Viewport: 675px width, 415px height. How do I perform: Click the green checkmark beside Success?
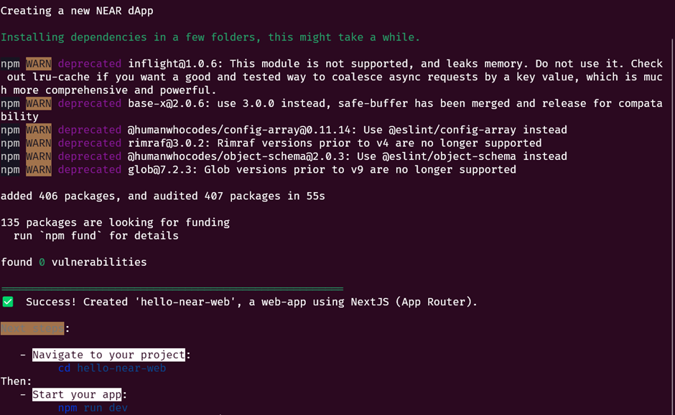[x=8, y=302]
